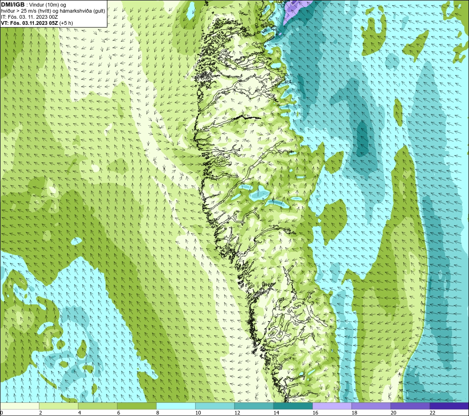The image size is (469, 416).
Task: Select the 'hviður > 25 m/s (hvítt)' line
Action: pyautogui.click(x=25, y=11)
